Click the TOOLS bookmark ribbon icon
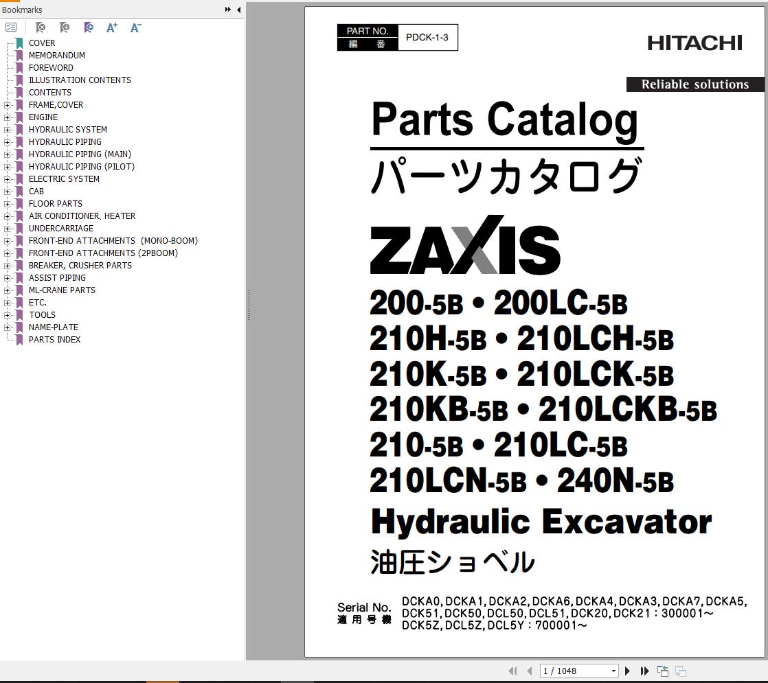 [x=20, y=315]
